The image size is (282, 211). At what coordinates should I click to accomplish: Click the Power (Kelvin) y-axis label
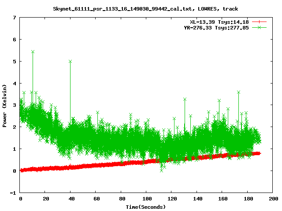pyautogui.click(x=5, y=105)
